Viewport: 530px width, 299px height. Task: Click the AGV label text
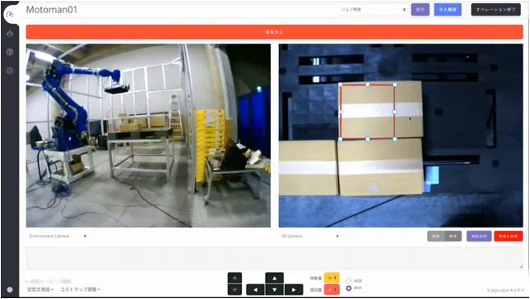(x=358, y=281)
